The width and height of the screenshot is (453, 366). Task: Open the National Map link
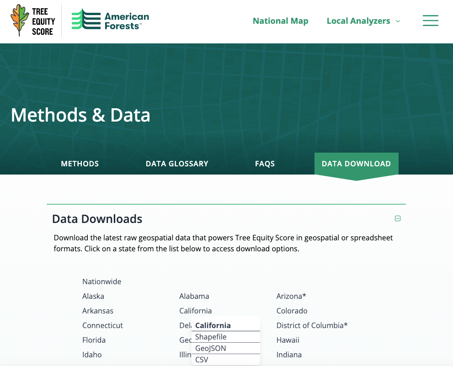click(280, 21)
